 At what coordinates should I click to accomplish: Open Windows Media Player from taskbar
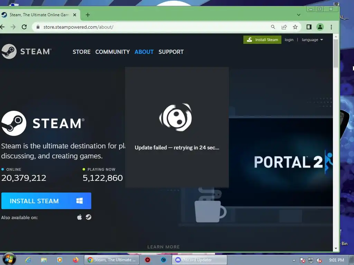pos(59,260)
